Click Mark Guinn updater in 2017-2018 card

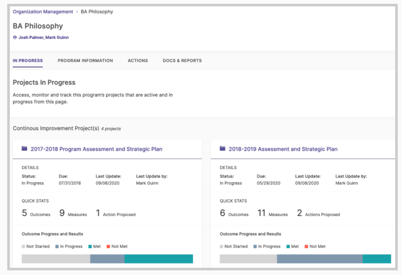[147, 183]
